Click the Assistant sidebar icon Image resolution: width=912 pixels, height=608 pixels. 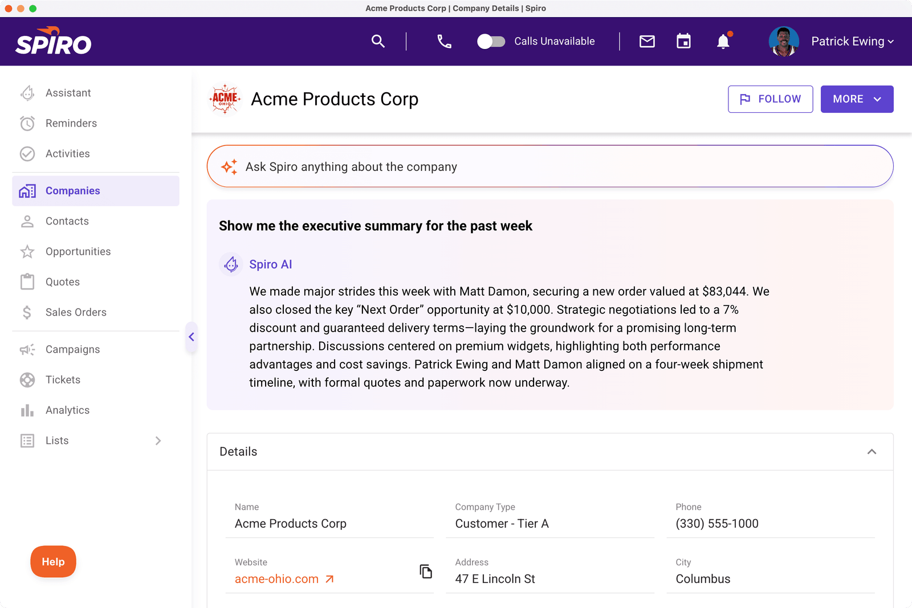27,93
